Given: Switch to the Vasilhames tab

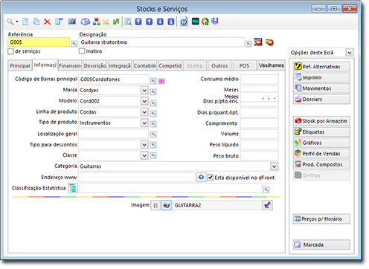Looking at the screenshot, I should coord(272,65).
